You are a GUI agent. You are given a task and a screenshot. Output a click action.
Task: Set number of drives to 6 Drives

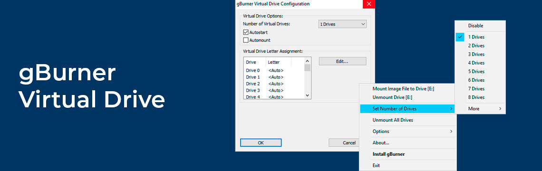click(x=480, y=80)
